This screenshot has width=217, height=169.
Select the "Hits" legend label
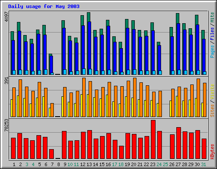click(212, 17)
